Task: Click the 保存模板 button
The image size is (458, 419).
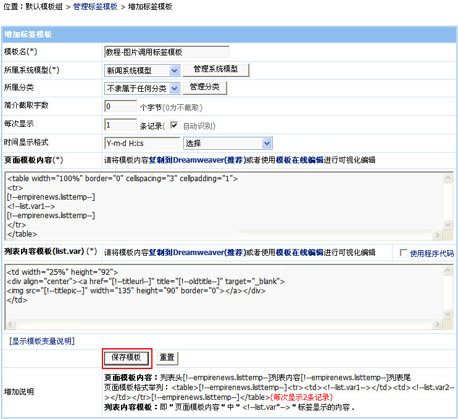Action: click(127, 357)
